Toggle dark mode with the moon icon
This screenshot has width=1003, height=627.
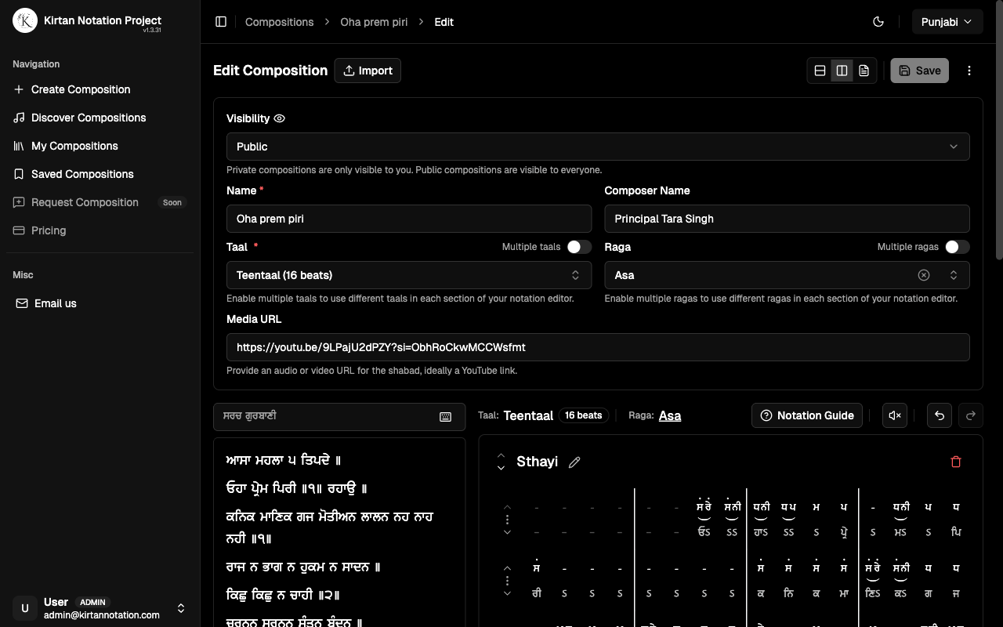[x=878, y=21]
